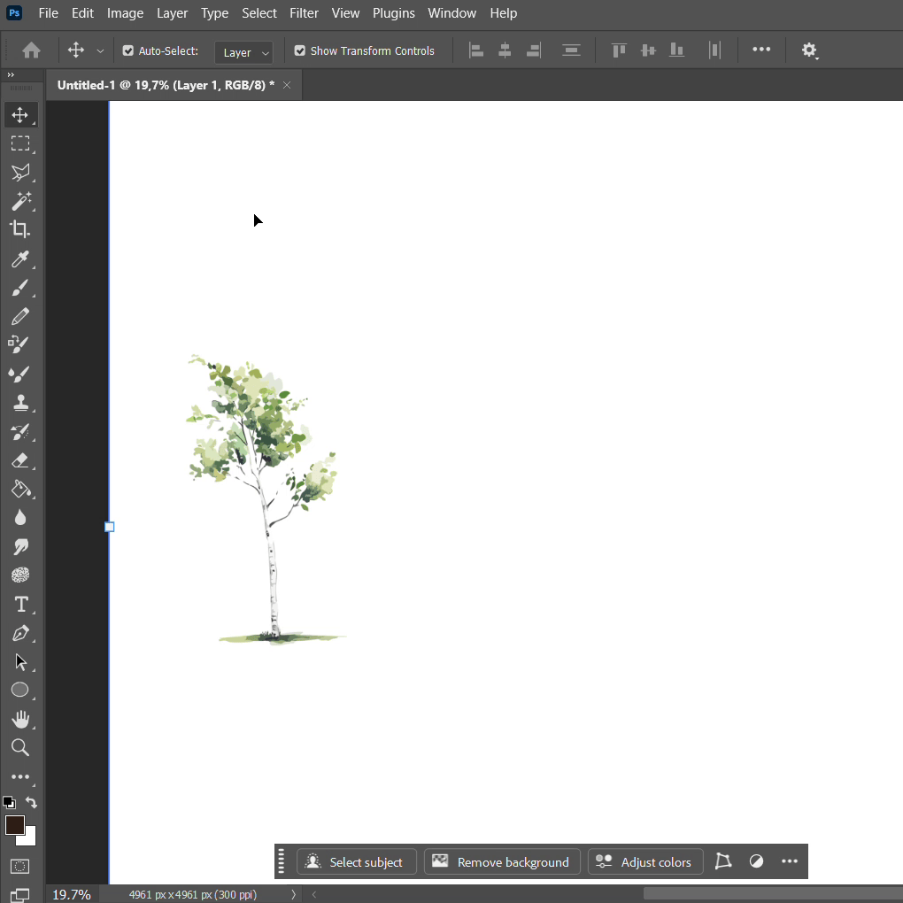
Task: Open the Layer auto-select dropdown
Action: coord(243,52)
